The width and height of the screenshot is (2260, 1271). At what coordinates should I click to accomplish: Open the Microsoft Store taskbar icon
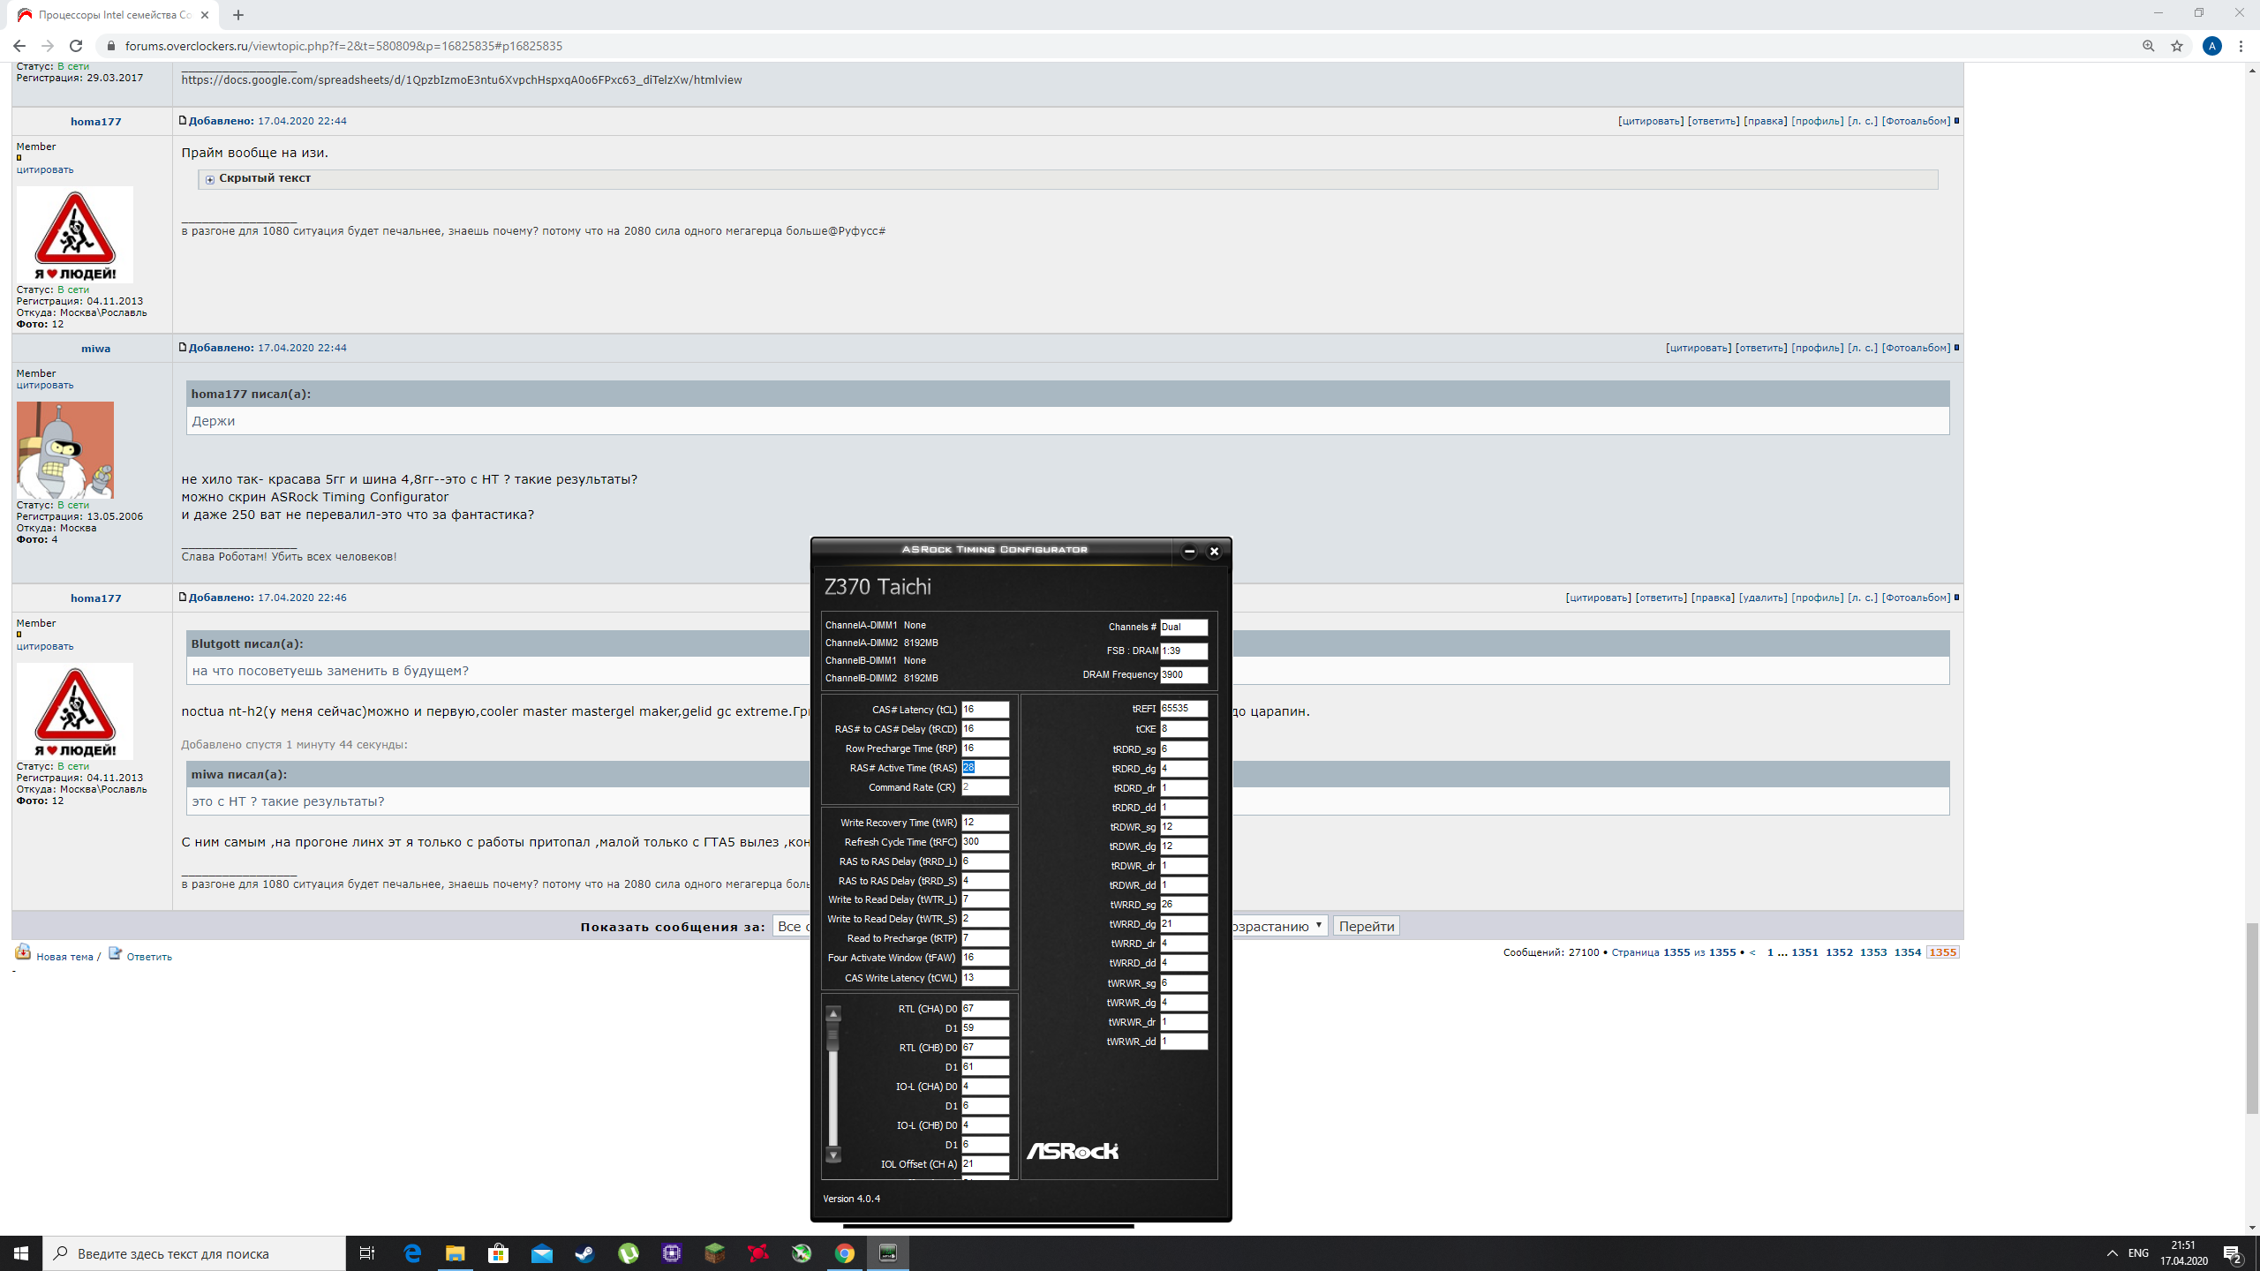498,1253
